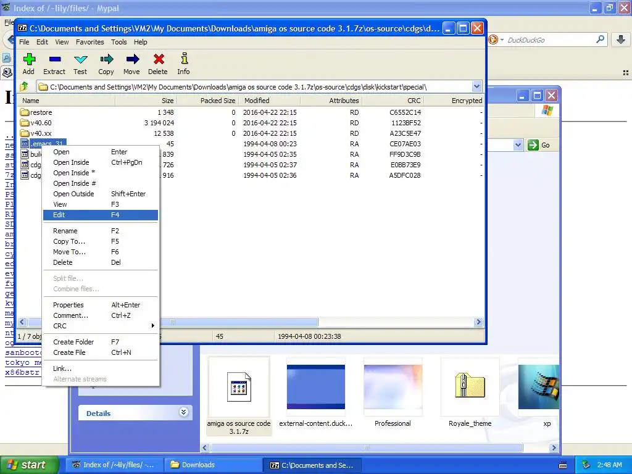The image size is (632, 474).
Task: Sort by the Attributes column header
Action: point(331,101)
